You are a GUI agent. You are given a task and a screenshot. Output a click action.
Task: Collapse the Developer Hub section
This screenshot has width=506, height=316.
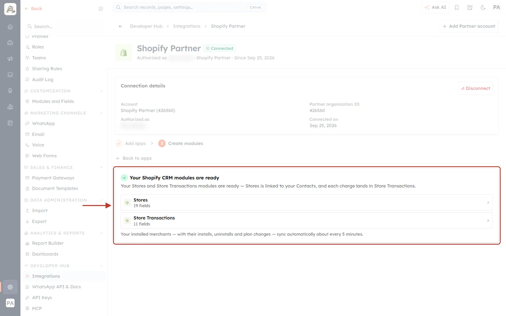[x=102, y=266]
